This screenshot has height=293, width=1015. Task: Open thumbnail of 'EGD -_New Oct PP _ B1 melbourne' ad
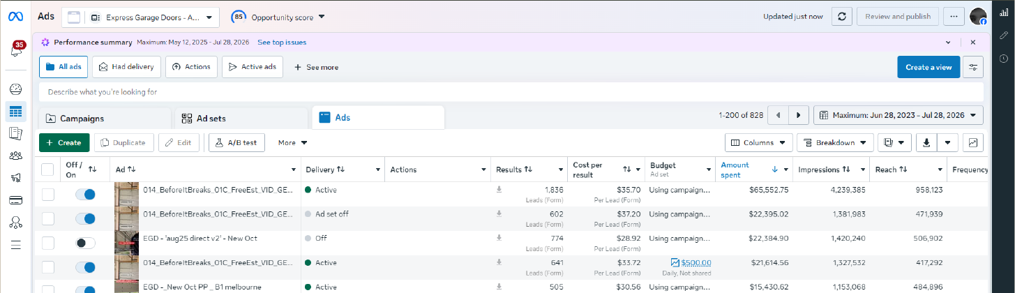(126, 287)
